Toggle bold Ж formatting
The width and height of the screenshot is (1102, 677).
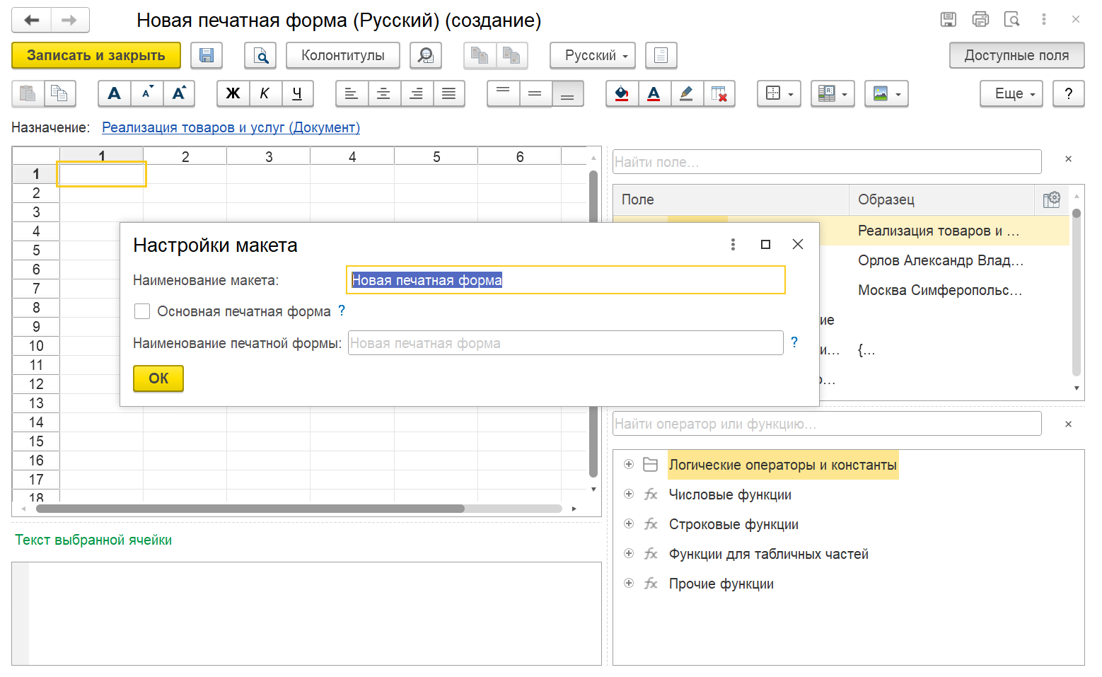tap(233, 93)
